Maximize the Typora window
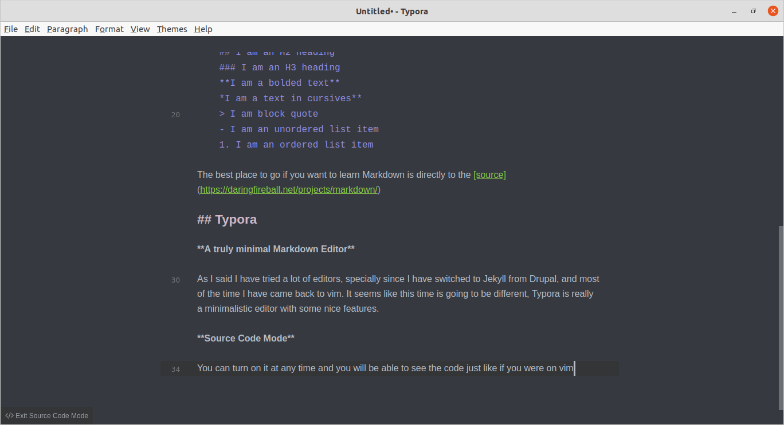 coord(753,11)
